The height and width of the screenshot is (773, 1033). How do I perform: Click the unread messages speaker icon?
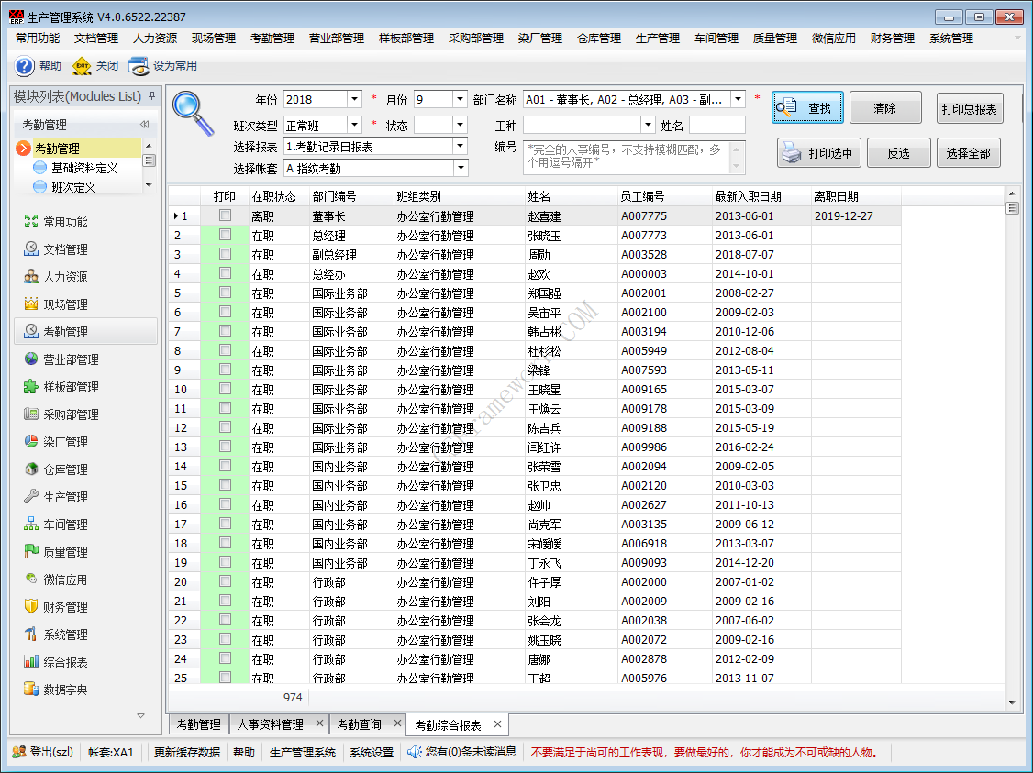point(415,752)
